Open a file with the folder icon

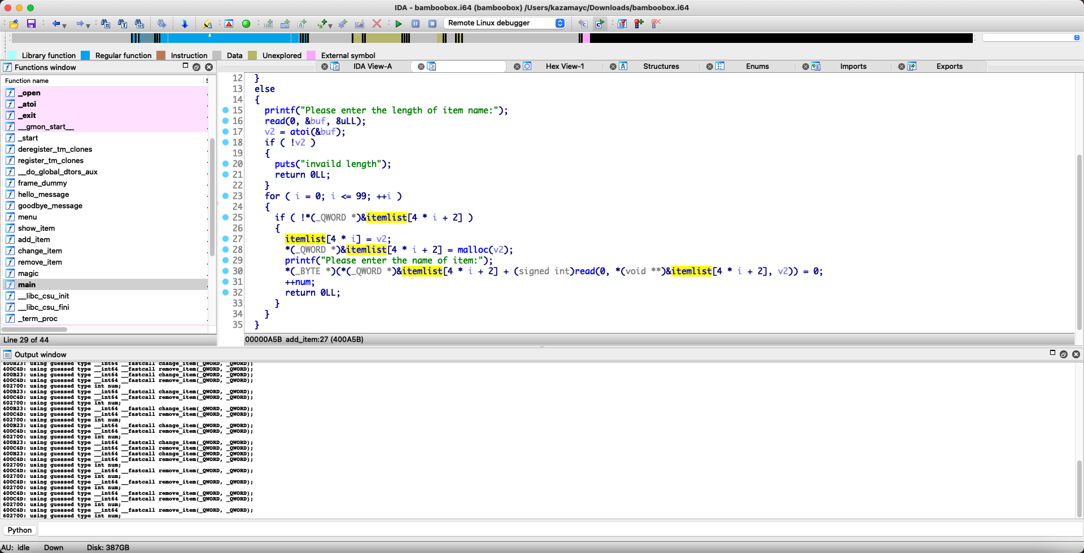click(x=14, y=24)
